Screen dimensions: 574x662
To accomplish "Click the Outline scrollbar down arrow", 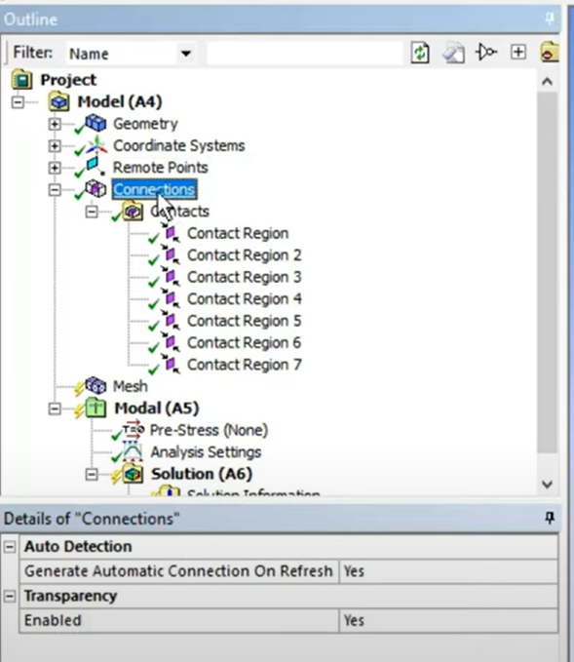I will tap(547, 485).
